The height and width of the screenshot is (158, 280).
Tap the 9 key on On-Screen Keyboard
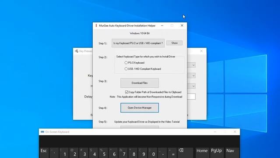click(x=143, y=153)
